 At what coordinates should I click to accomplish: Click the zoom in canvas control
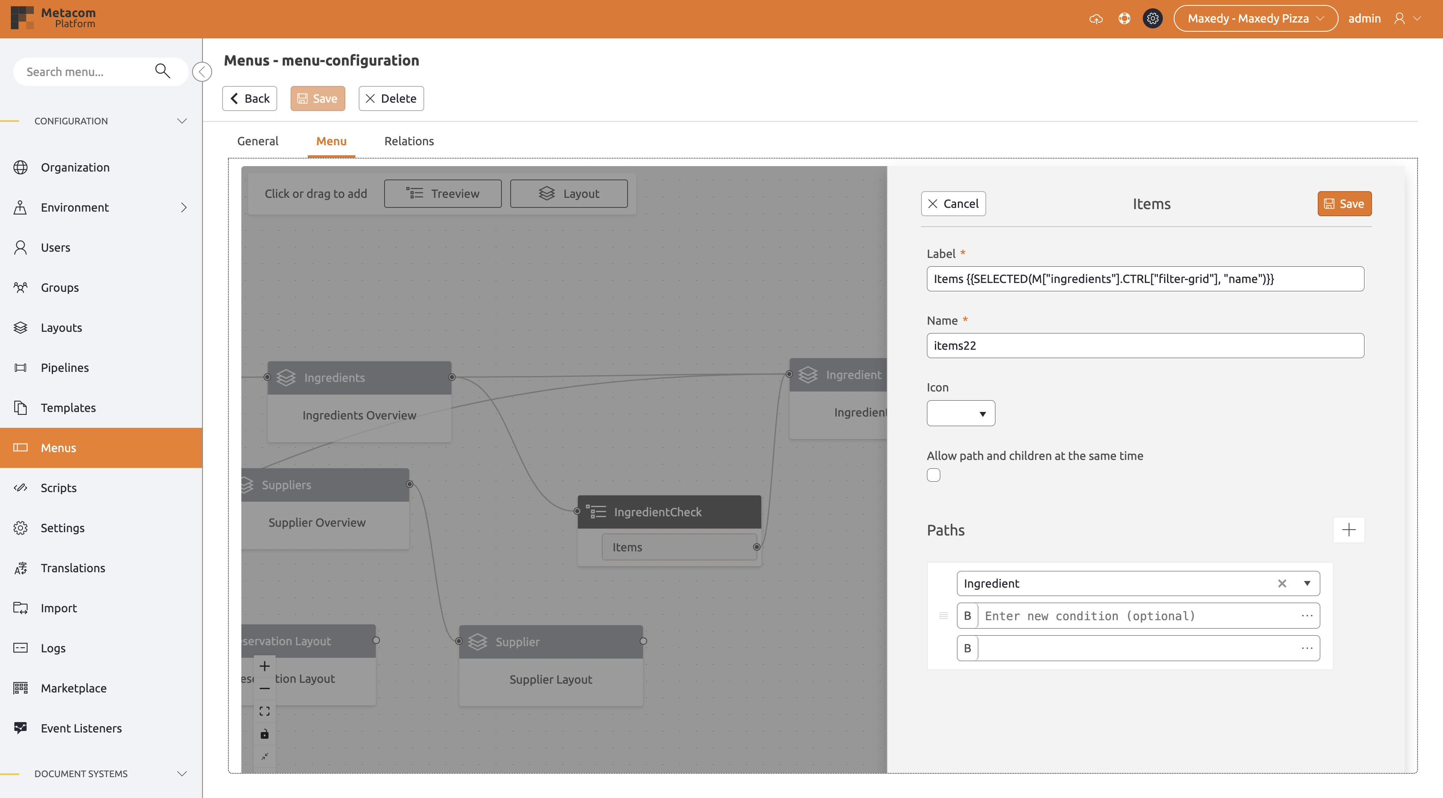(264, 666)
